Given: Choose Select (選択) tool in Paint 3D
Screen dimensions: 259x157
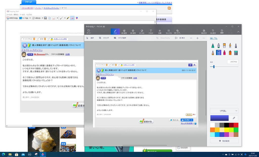Looking at the screenshot, I should point(90,38).
